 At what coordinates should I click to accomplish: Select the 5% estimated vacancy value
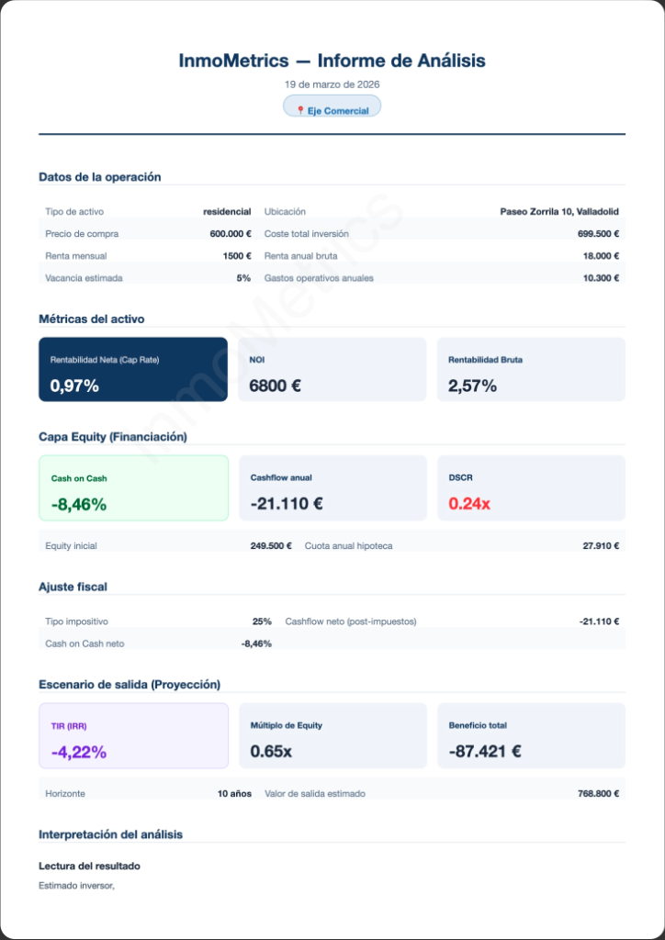point(244,278)
